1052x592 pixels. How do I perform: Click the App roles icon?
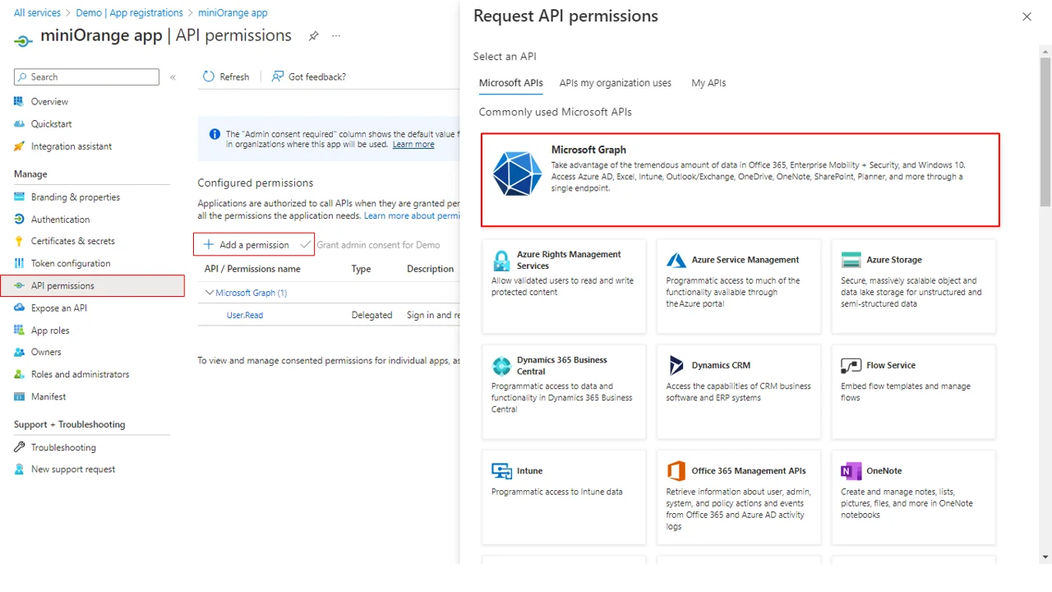[20, 330]
